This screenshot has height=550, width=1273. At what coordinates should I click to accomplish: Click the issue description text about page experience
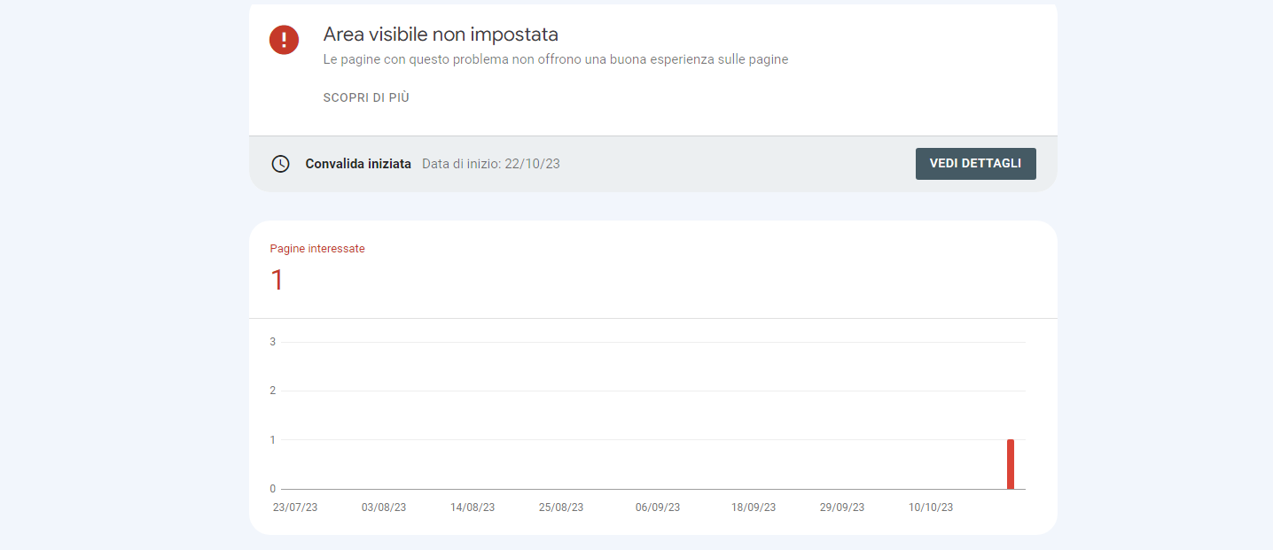coord(556,59)
